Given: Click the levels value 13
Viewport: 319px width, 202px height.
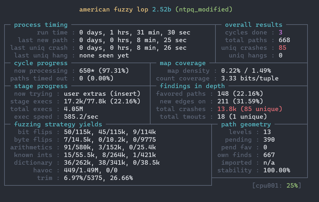Looking at the screenshot, I should (x=267, y=132).
